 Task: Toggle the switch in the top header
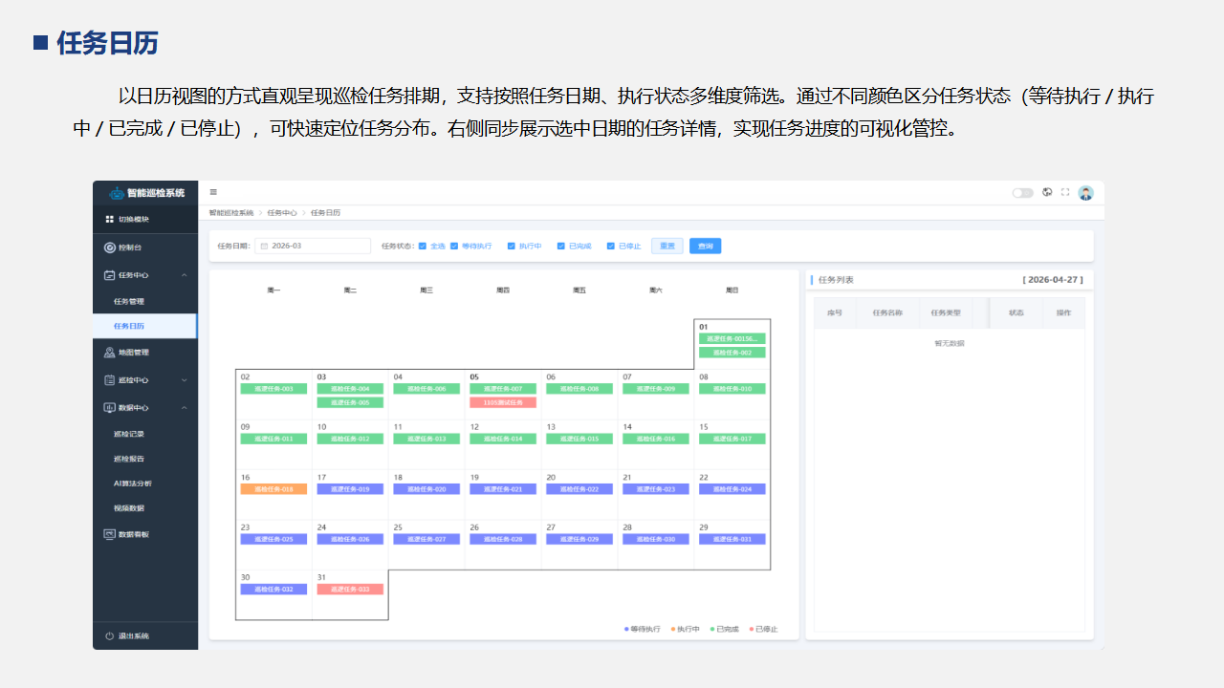pyautogui.click(x=1023, y=192)
